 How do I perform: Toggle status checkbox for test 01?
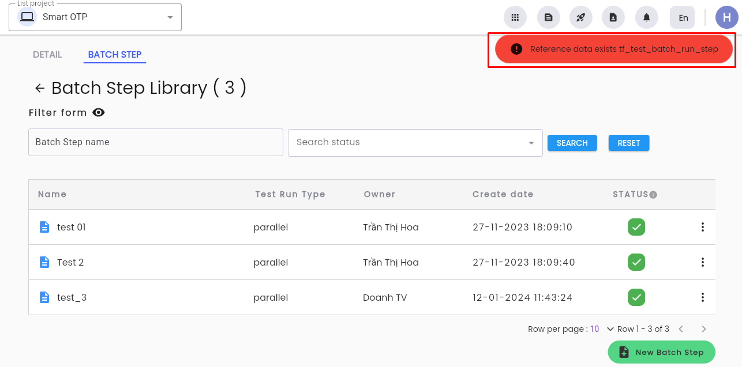[x=636, y=227]
